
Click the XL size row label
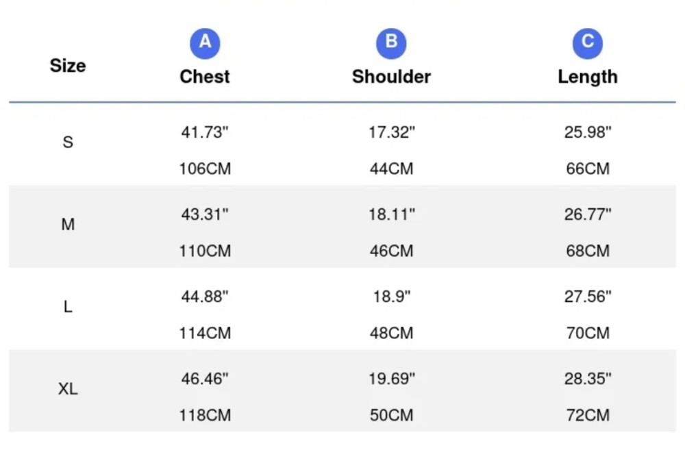point(68,389)
